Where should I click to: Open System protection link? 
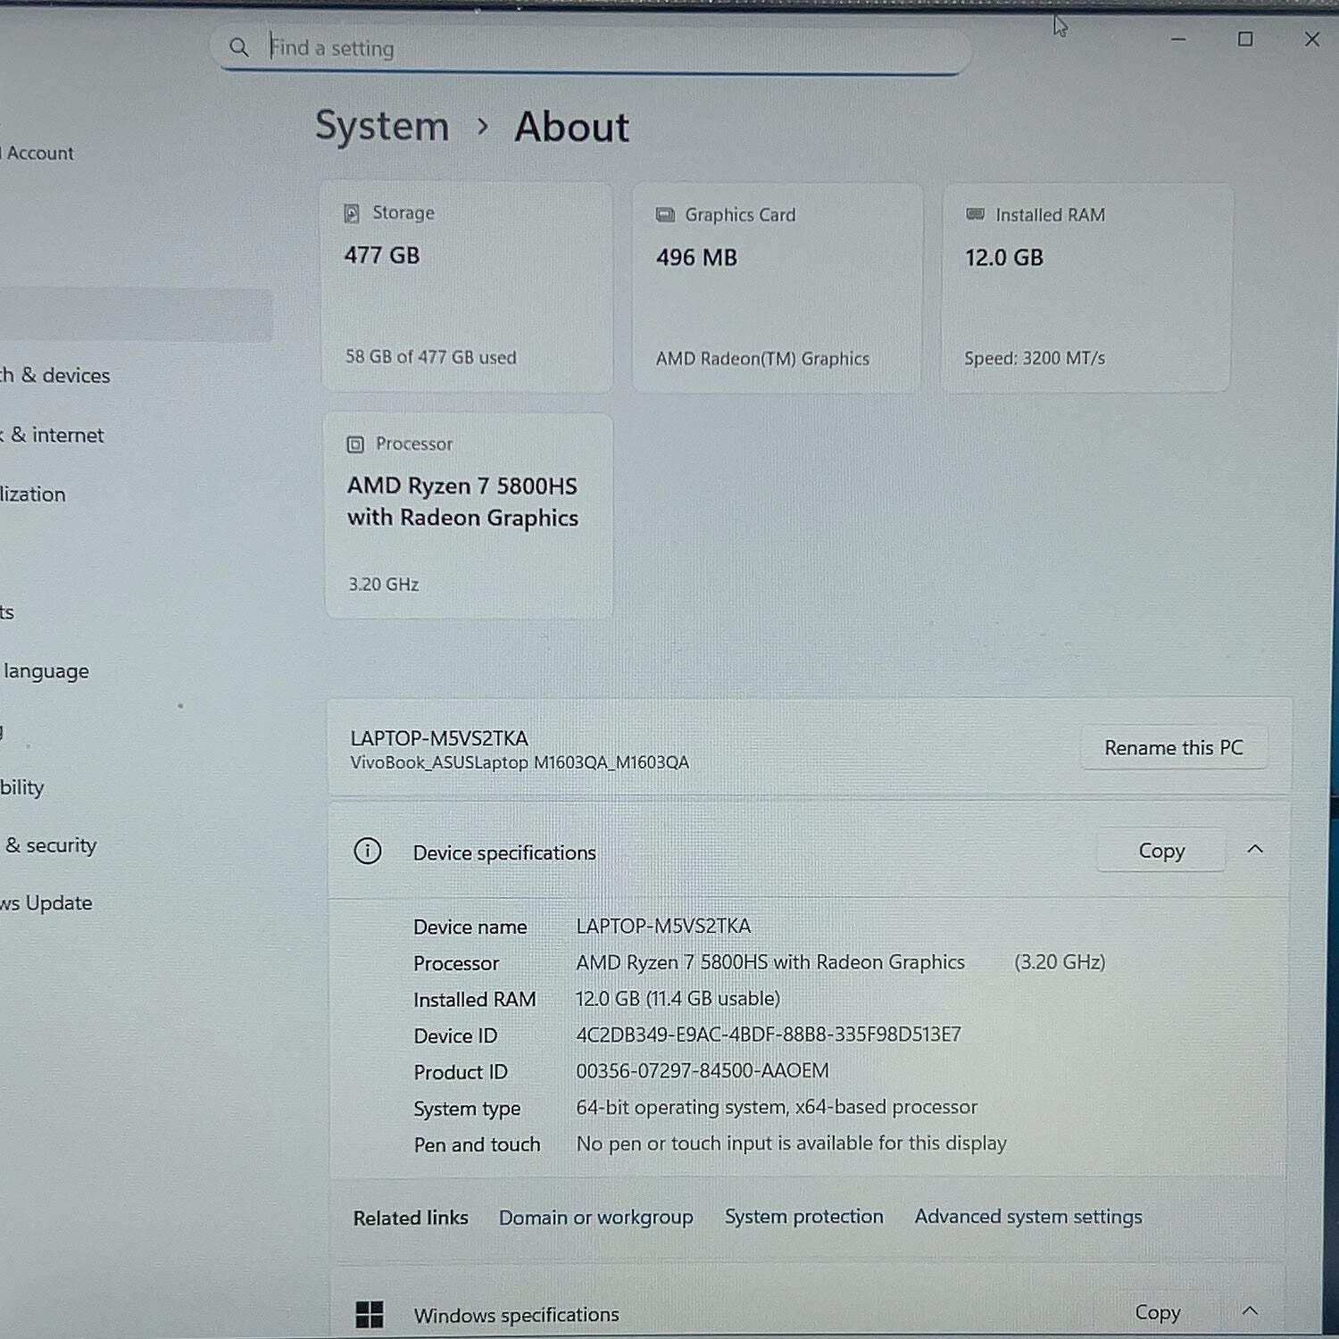point(803,1217)
